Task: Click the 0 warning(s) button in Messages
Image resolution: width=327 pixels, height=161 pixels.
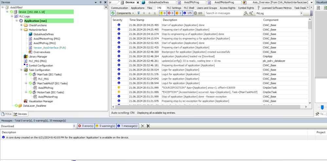Action: (105, 126)
